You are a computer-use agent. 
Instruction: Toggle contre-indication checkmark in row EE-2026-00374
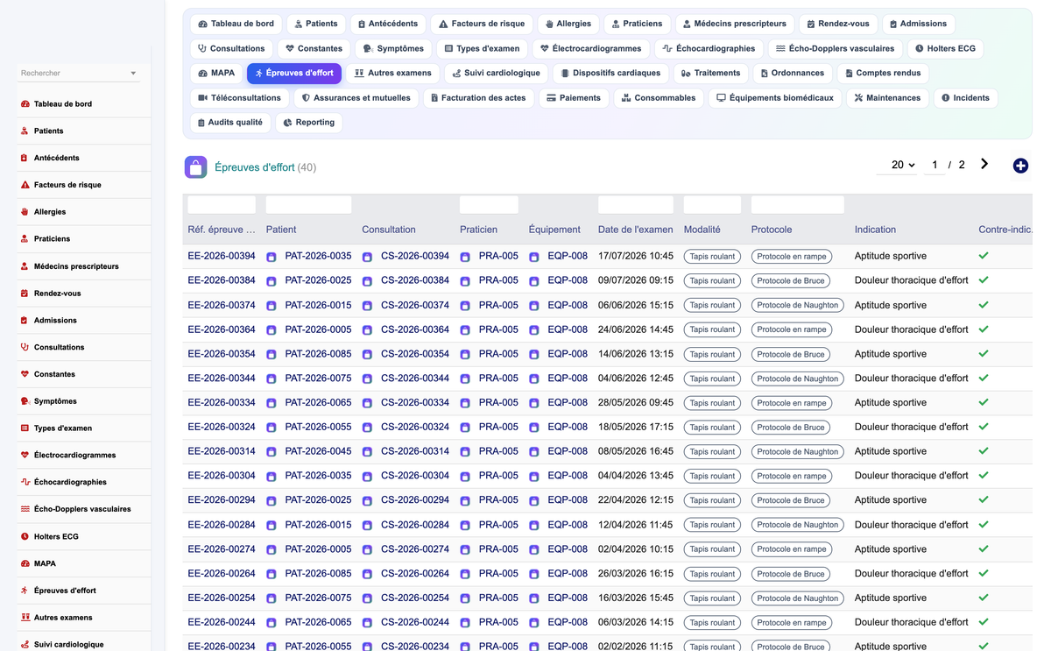(x=984, y=305)
